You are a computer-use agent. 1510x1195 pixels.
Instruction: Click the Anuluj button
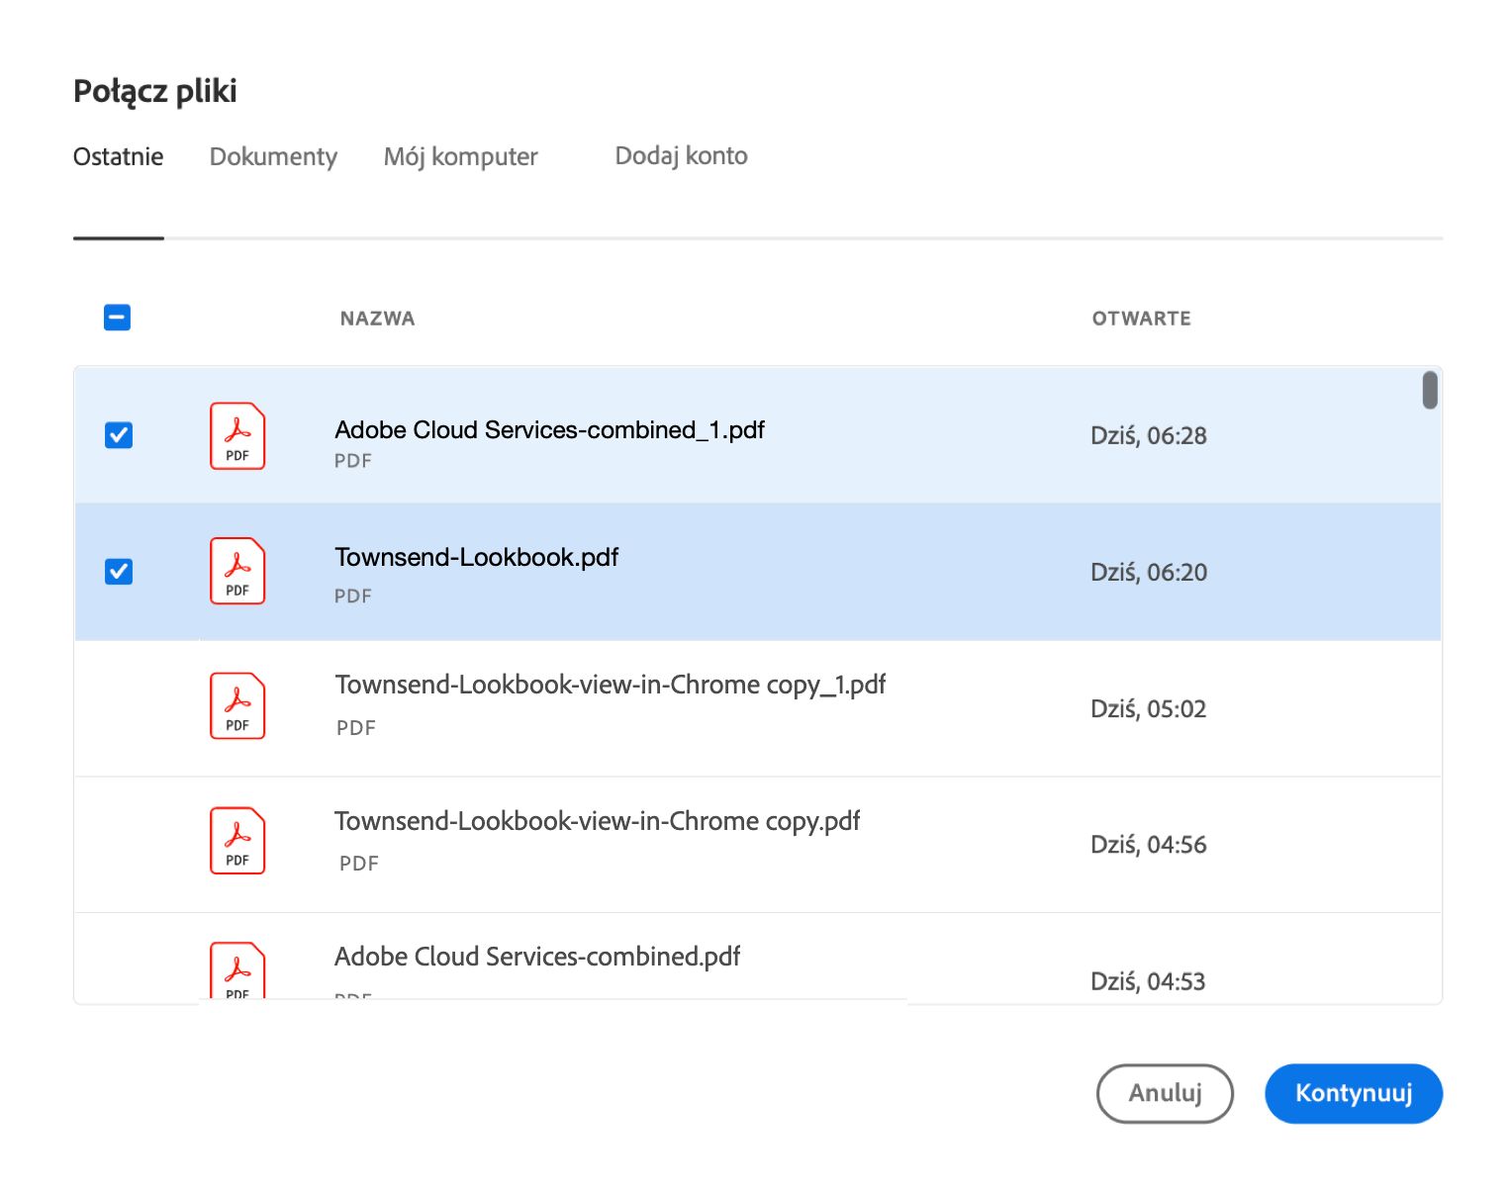tap(1165, 1093)
